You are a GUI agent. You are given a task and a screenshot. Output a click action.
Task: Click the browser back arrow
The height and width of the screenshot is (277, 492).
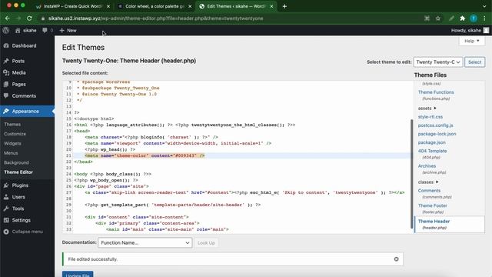(x=7, y=18)
